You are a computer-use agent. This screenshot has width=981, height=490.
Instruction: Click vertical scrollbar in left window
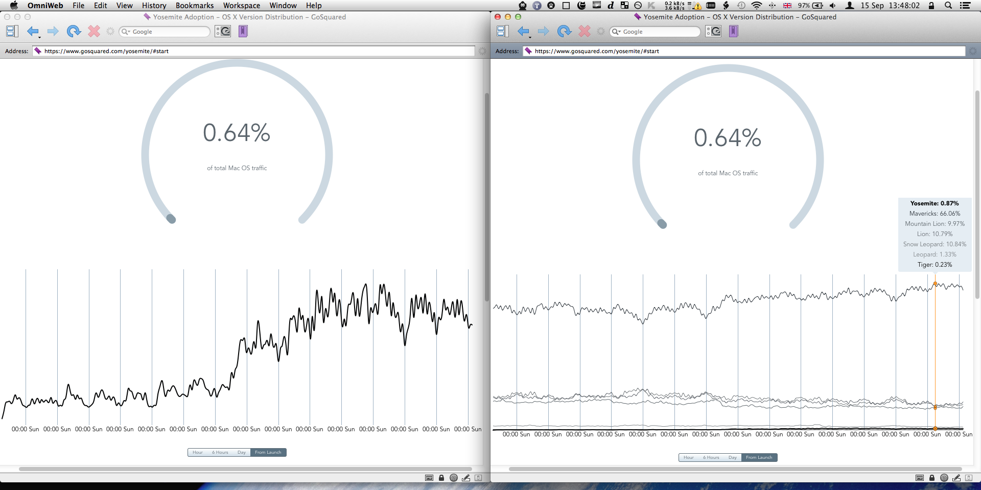(487, 197)
